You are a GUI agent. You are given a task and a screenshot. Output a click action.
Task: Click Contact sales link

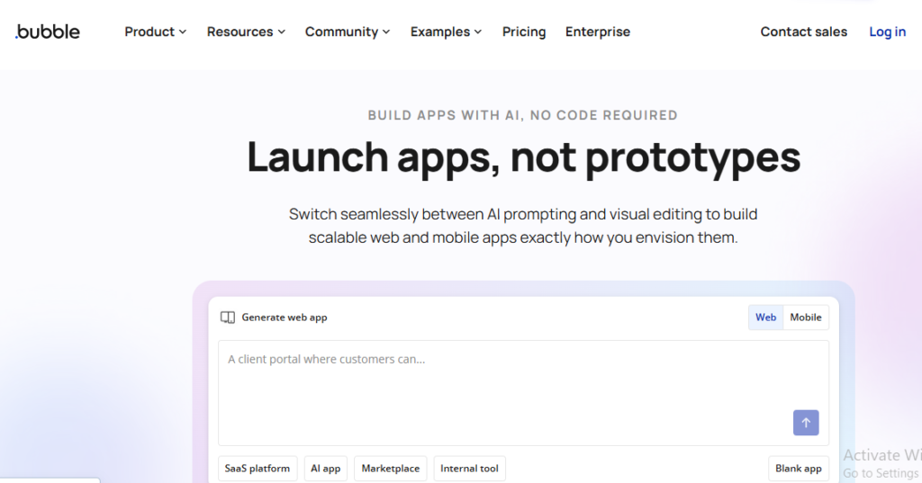pos(804,31)
